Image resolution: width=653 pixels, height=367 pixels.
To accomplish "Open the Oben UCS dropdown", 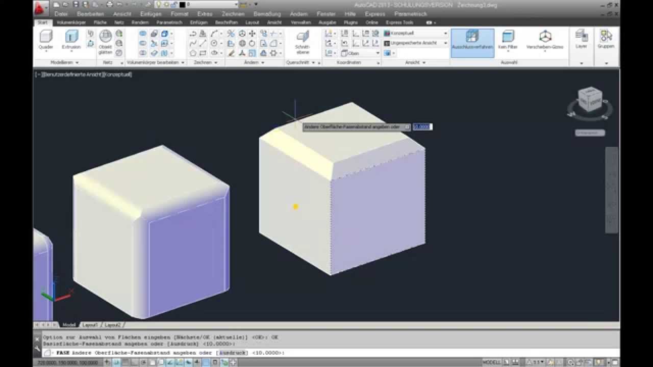I will pos(378,53).
